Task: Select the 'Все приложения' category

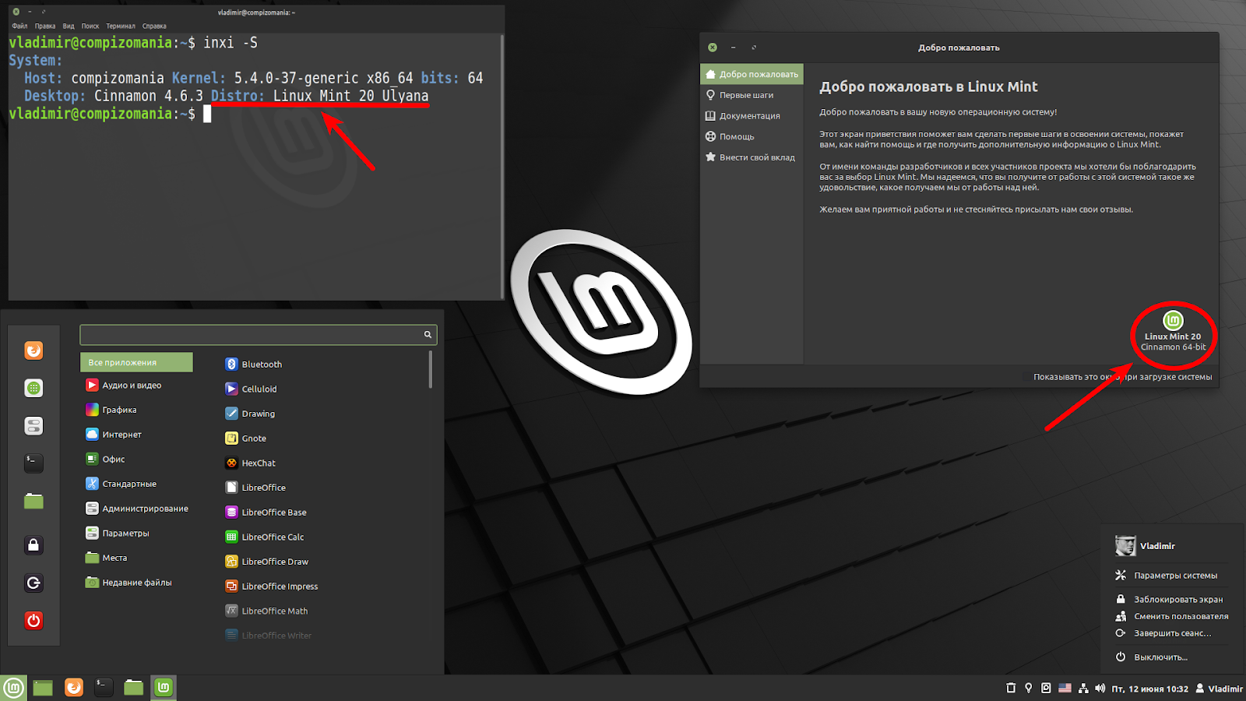Action: click(136, 362)
